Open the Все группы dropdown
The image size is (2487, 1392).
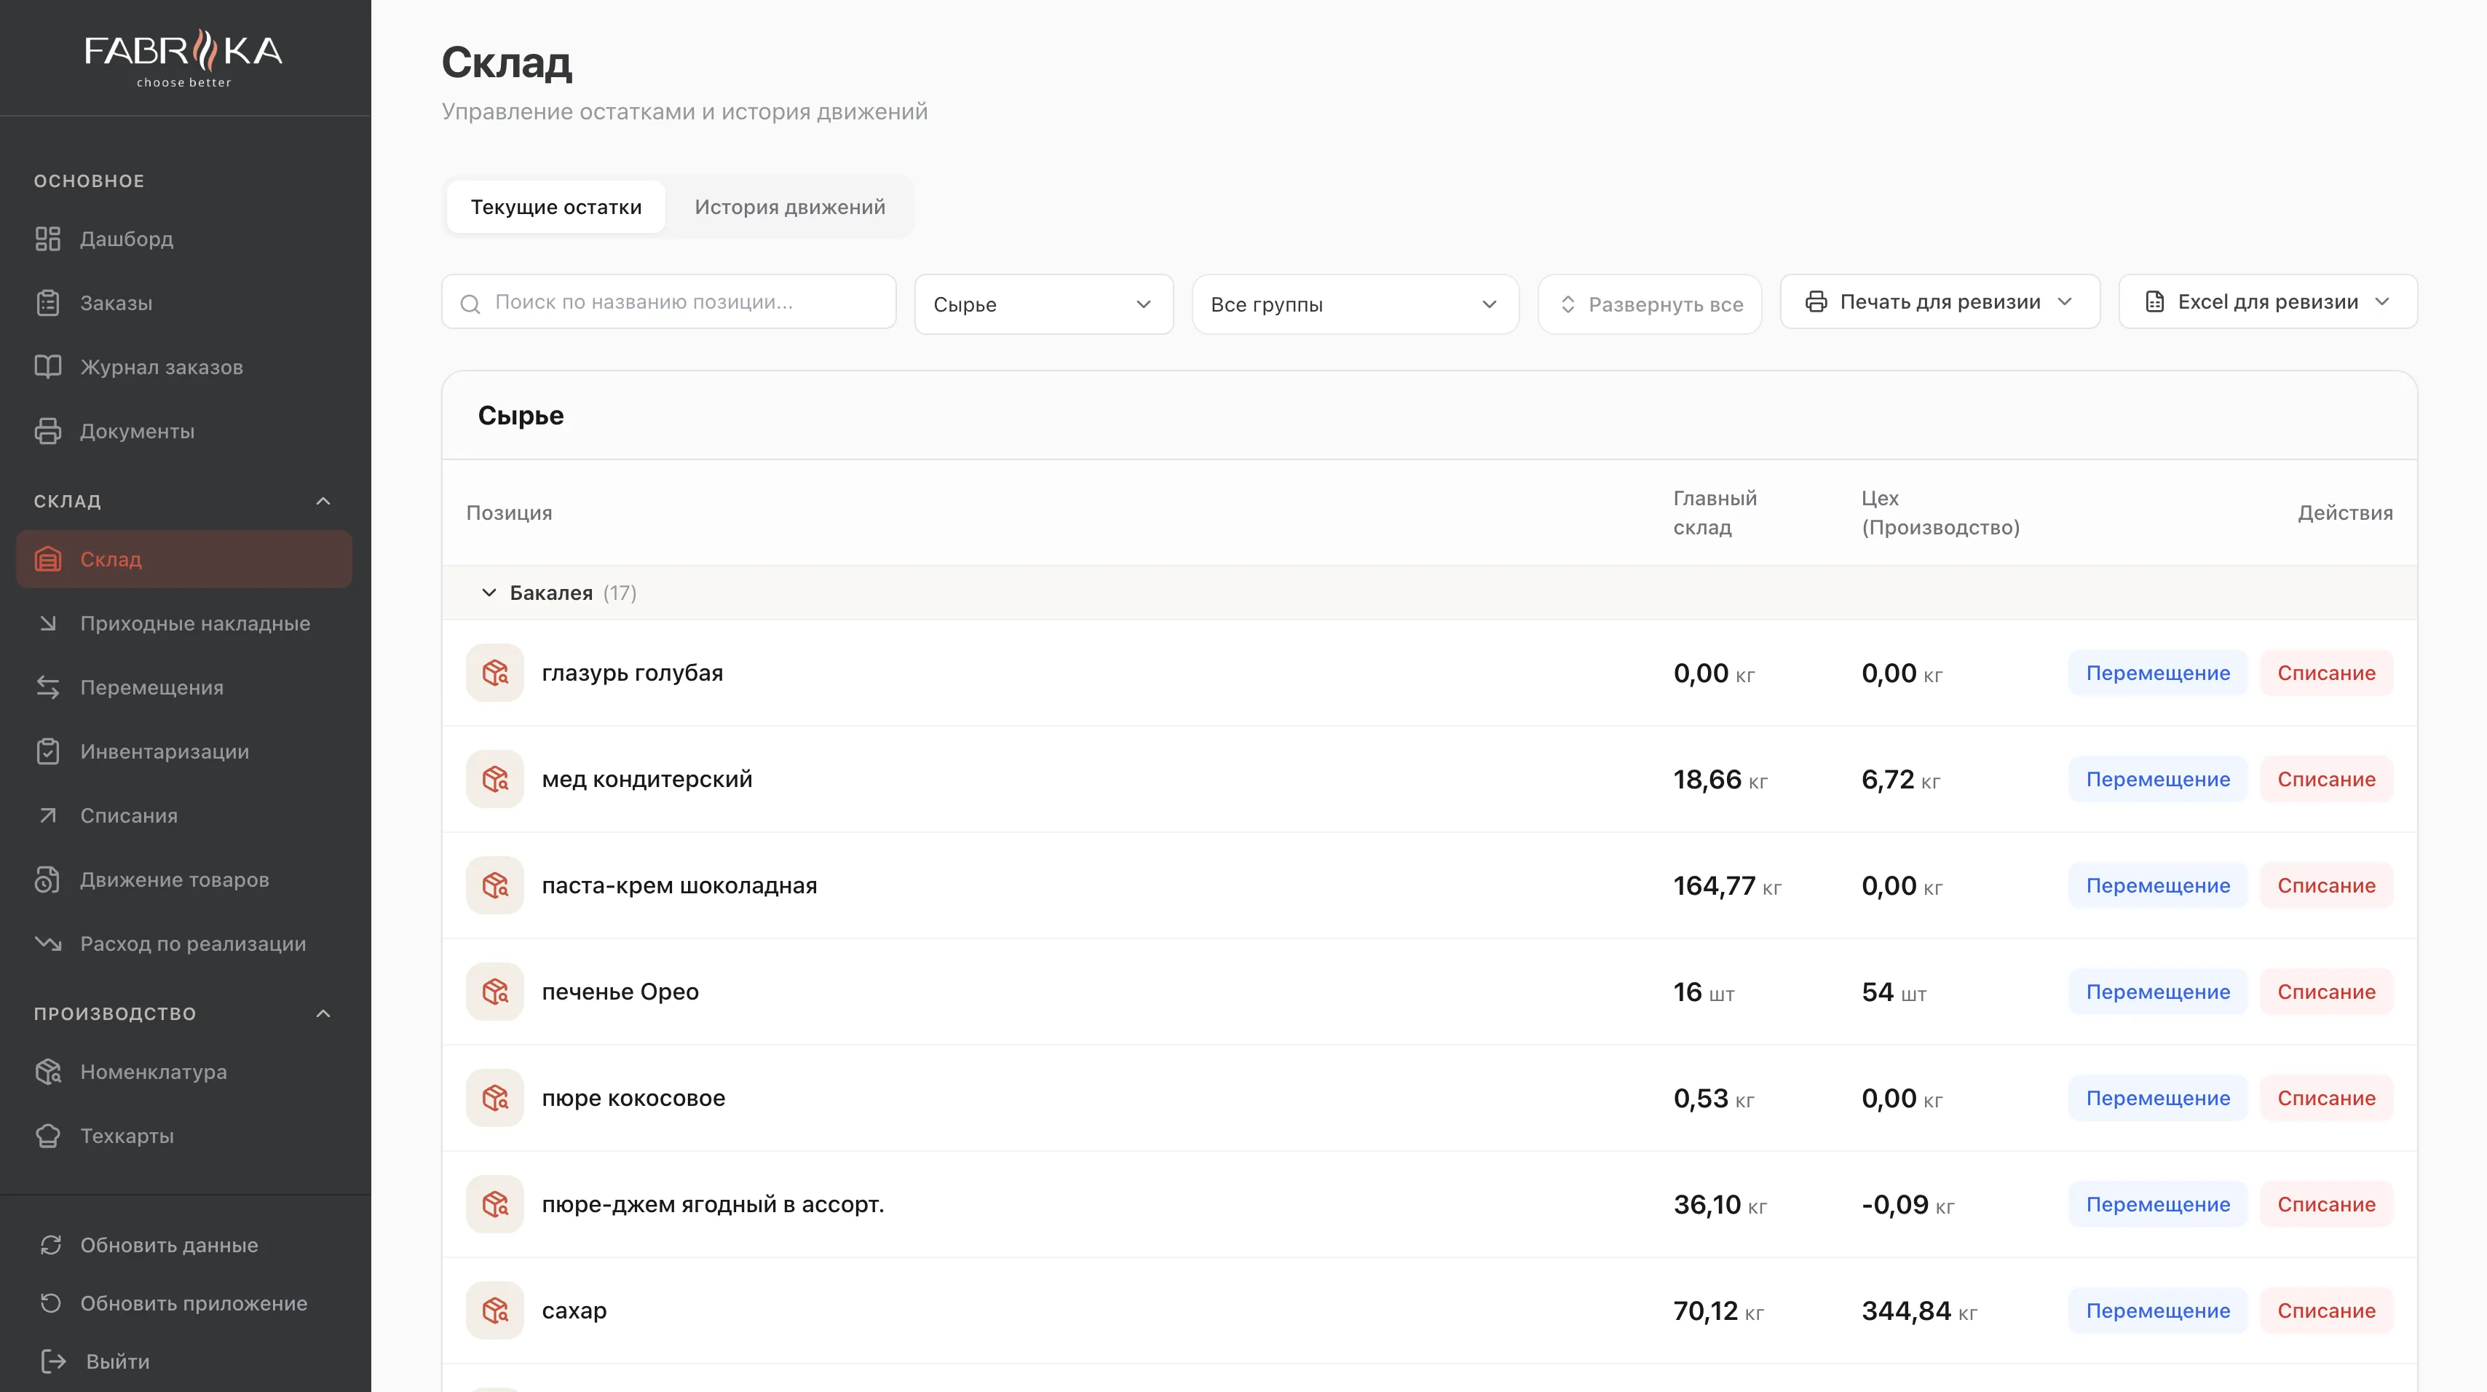pos(1354,304)
